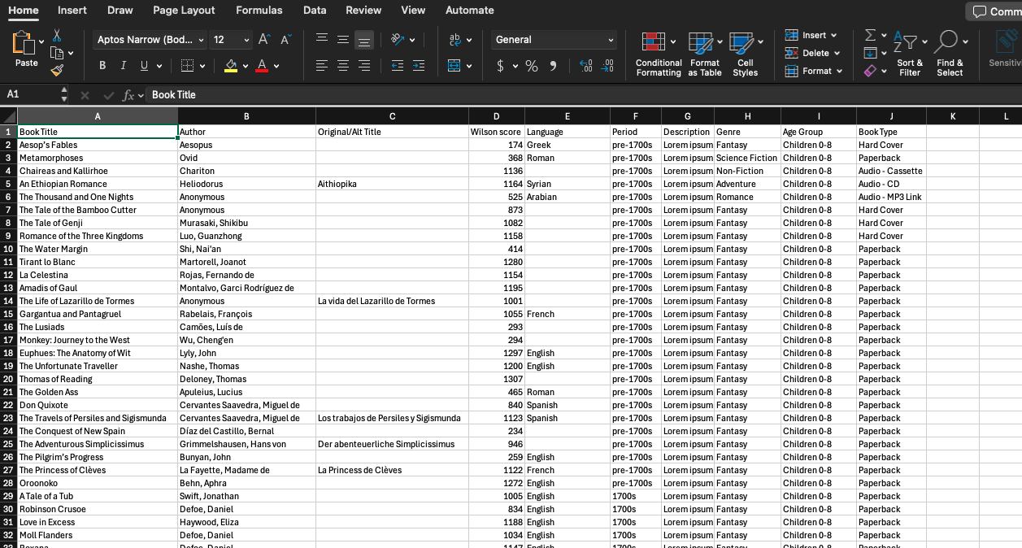Click the formula bar containing Book Title
Image resolution: width=1022 pixels, height=548 pixels.
tap(582, 95)
